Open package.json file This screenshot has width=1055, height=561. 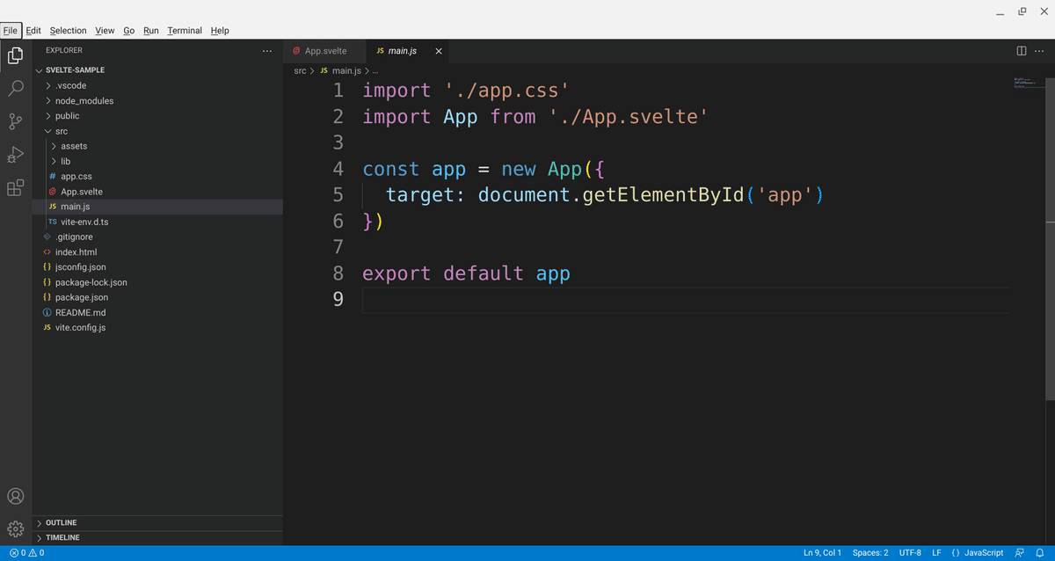[x=157, y=297]
